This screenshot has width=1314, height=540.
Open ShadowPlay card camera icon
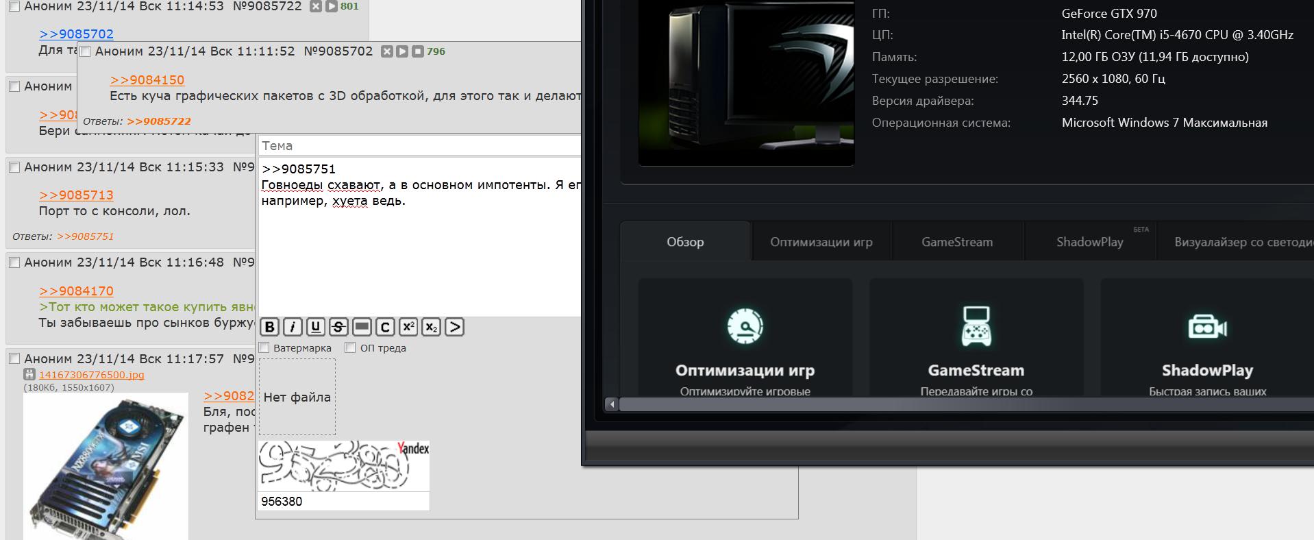pyautogui.click(x=1207, y=327)
